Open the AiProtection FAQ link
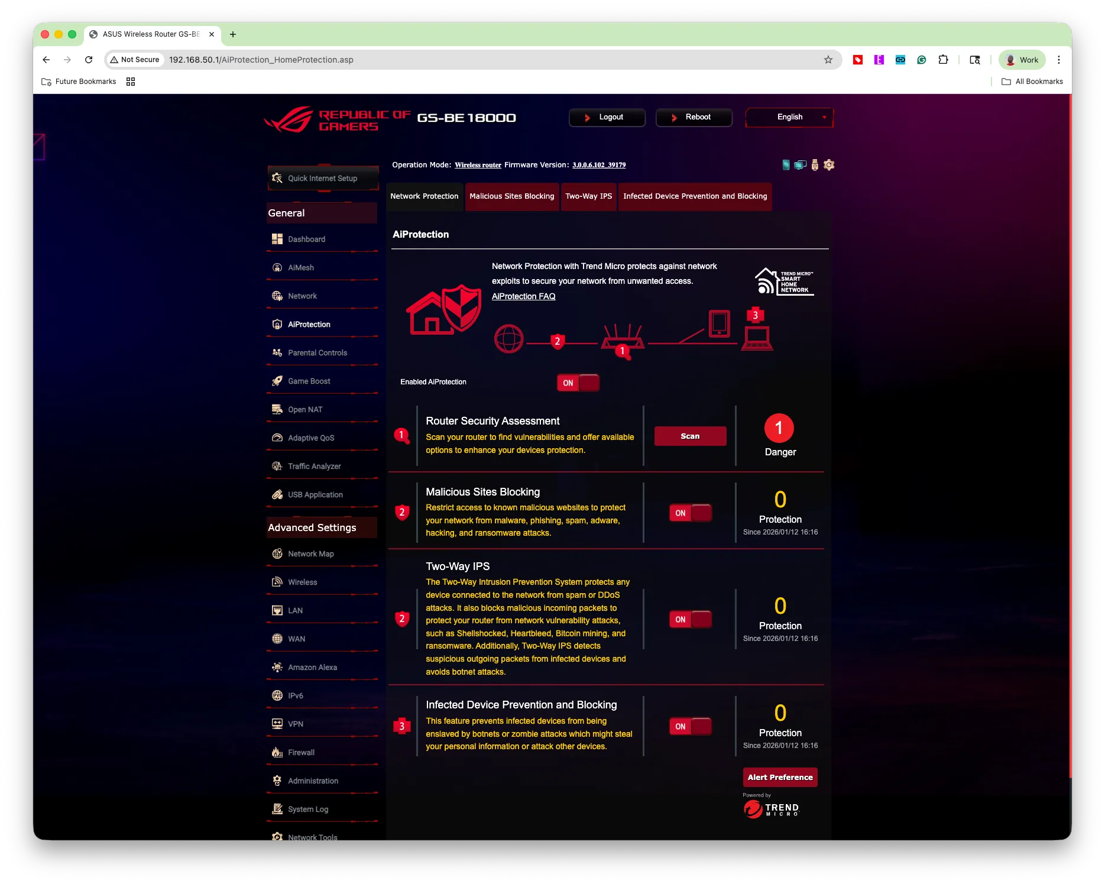 [x=523, y=296]
